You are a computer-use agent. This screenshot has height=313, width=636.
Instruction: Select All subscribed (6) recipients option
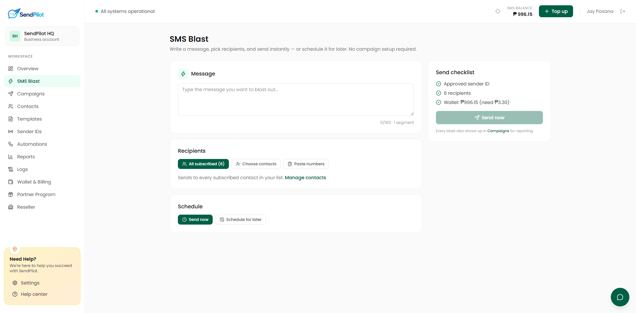coord(203,164)
